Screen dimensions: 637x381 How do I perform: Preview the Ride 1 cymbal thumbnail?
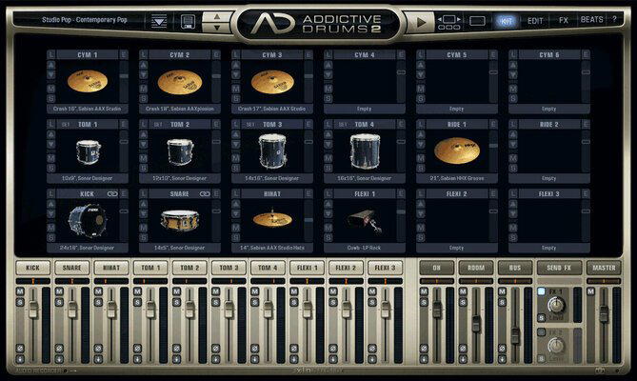coord(457,150)
